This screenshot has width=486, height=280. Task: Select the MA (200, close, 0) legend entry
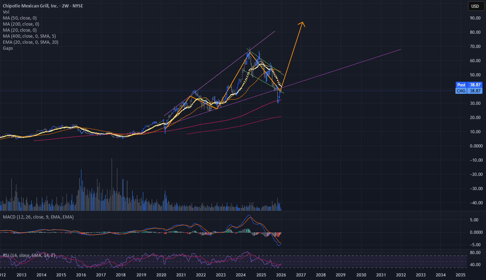(21, 24)
